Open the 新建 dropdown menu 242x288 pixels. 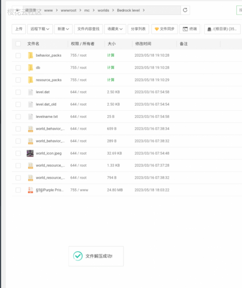pos(63,29)
